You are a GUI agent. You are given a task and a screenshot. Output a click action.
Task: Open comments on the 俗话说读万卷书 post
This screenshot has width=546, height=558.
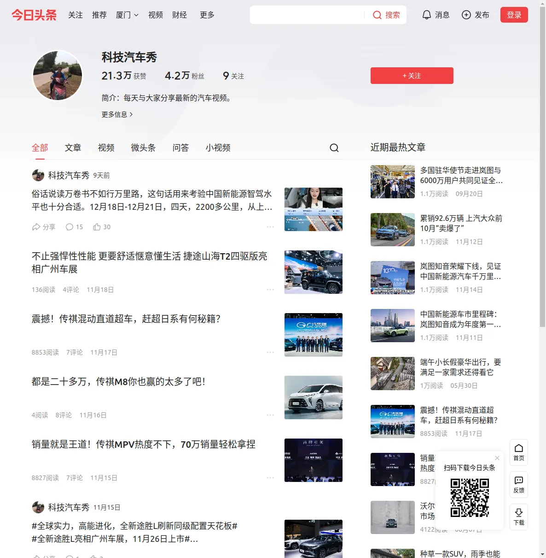pos(74,227)
